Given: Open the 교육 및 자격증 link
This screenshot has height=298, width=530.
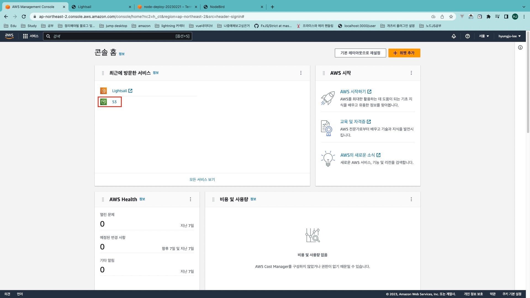Looking at the screenshot, I should [x=355, y=122].
